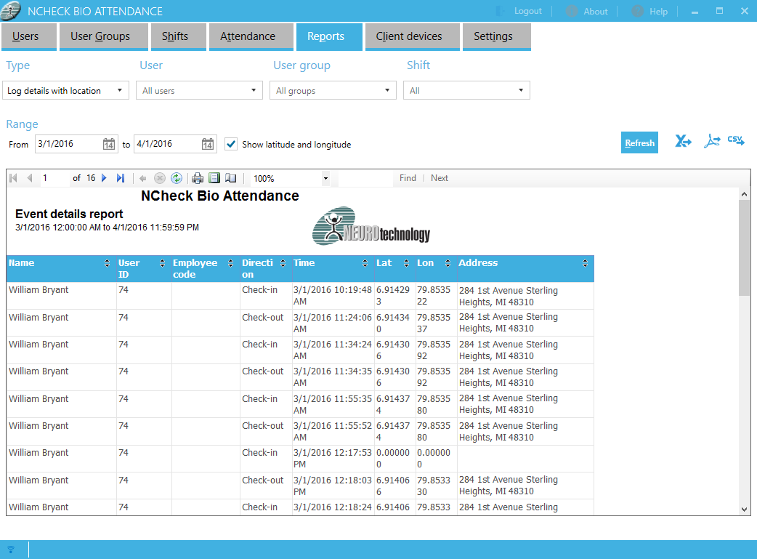Go to the first report page
The height and width of the screenshot is (559, 757).
(x=14, y=178)
